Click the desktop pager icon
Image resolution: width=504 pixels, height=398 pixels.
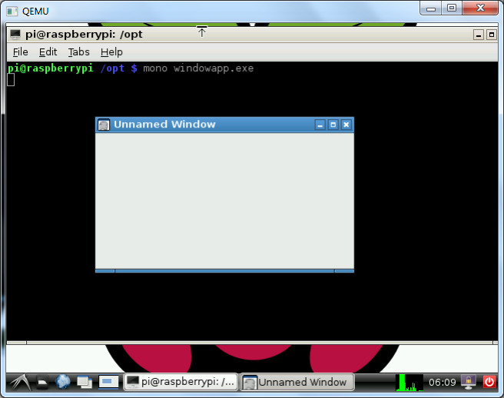click(x=108, y=382)
